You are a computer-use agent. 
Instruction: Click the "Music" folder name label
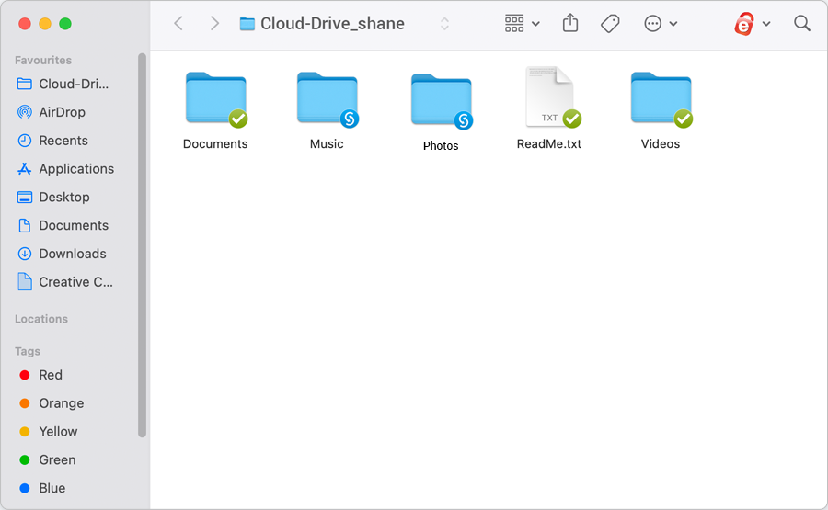coord(327,144)
